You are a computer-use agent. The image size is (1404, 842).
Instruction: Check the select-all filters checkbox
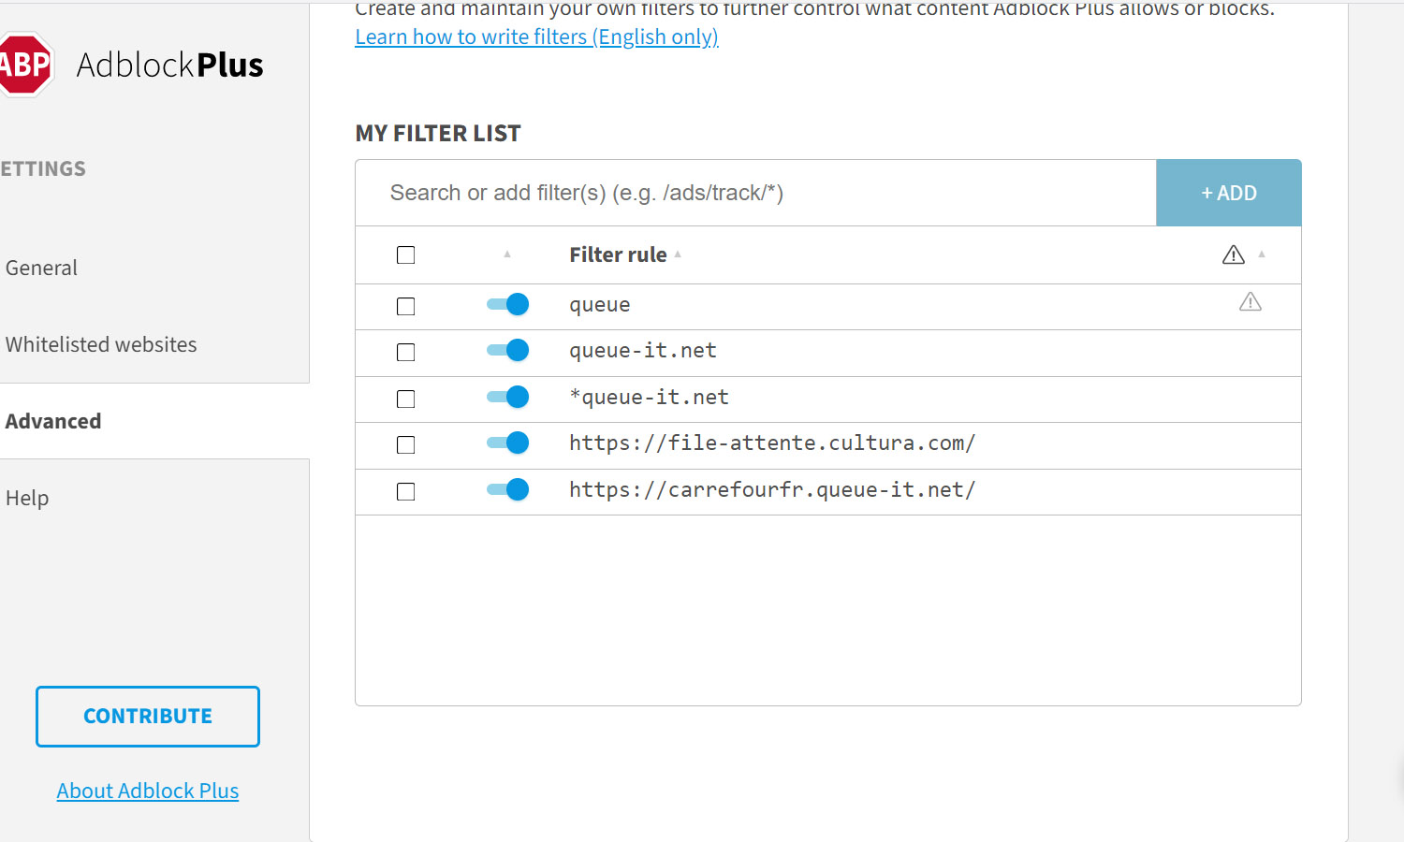[x=405, y=255]
